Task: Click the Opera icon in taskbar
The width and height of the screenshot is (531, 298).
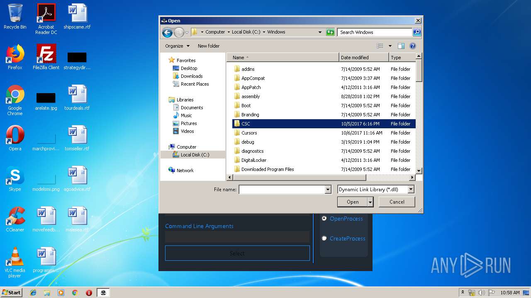Action: click(x=89, y=293)
